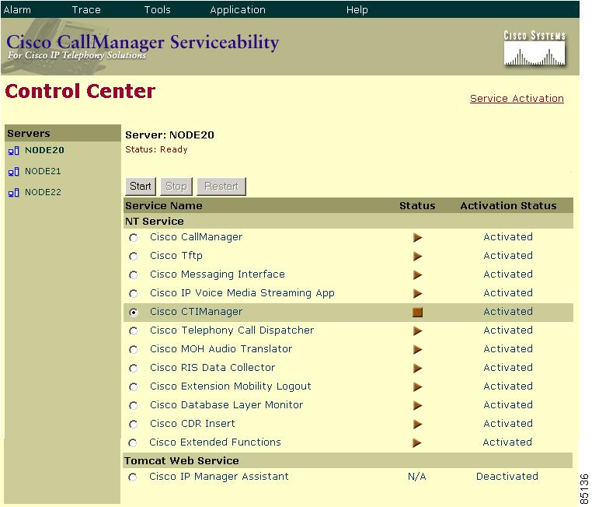This screenshot has width=592, height=507.
Task: Click status arrow for MOH Audio Translator
Action: pos(417,349)
